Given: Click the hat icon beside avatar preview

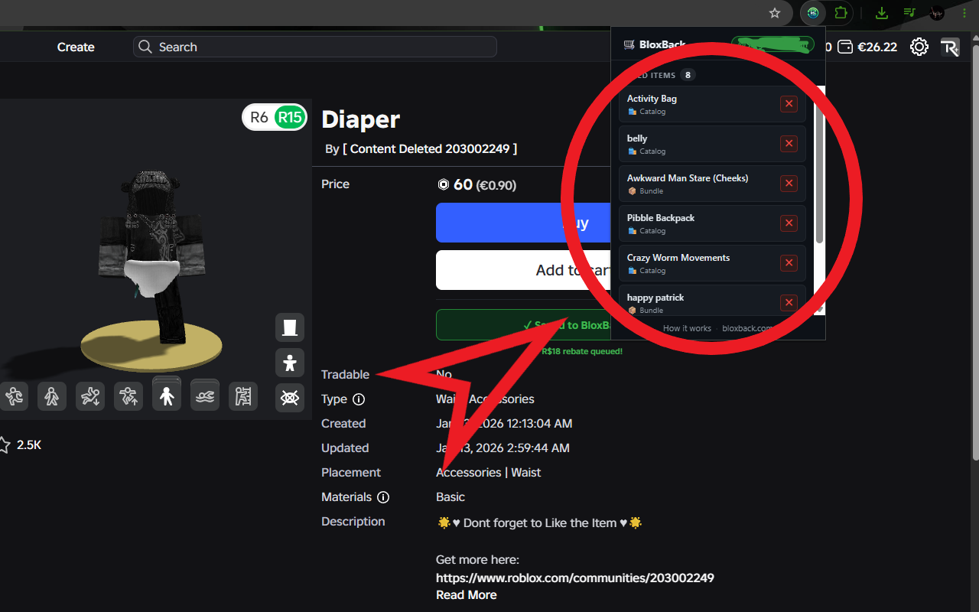Looking at the screenshot, I should pos(290,327).
